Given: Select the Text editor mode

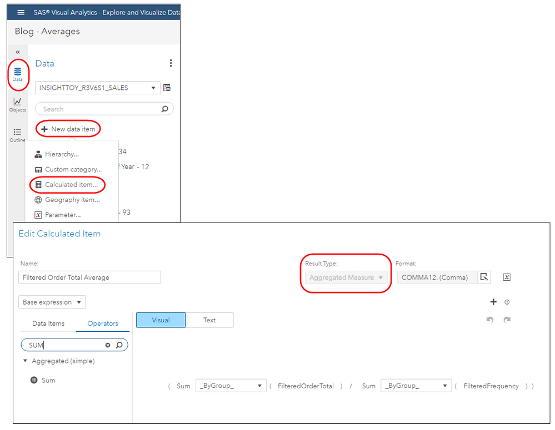Looking at the screenshot, I should [x=209, y=320].
